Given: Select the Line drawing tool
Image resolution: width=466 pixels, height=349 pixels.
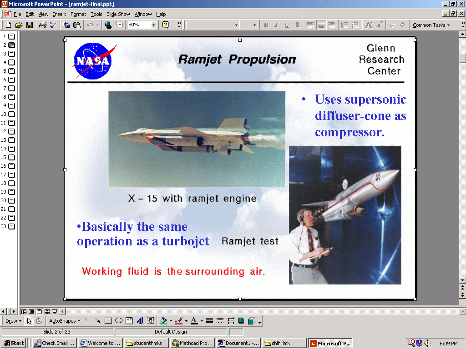Looking at the screenshot, I should 87,321.
